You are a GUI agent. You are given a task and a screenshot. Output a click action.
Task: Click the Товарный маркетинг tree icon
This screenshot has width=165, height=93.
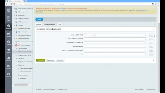(x=16, y=19)
